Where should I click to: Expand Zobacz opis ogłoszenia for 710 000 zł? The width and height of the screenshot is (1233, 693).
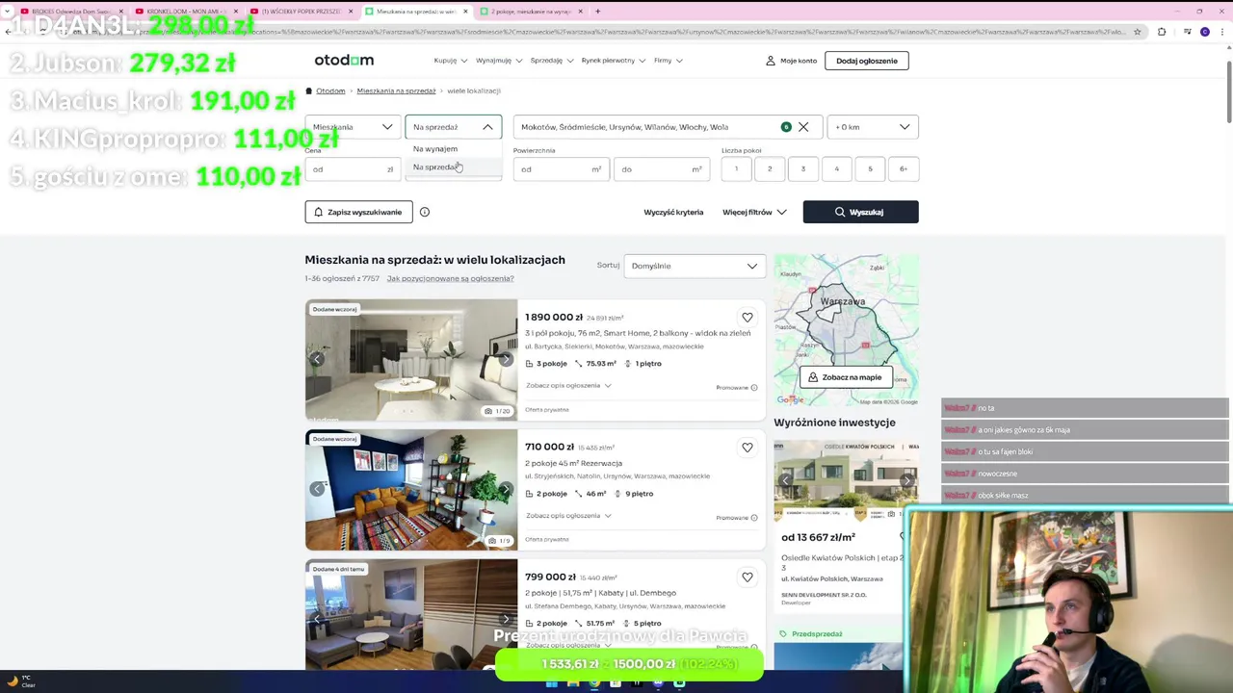point(568,515)
